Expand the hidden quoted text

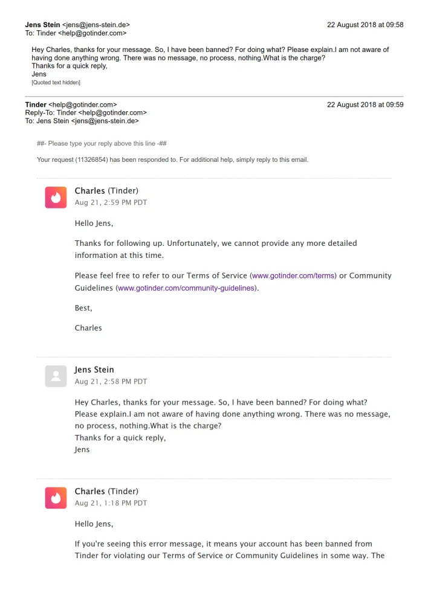[56, 82]
